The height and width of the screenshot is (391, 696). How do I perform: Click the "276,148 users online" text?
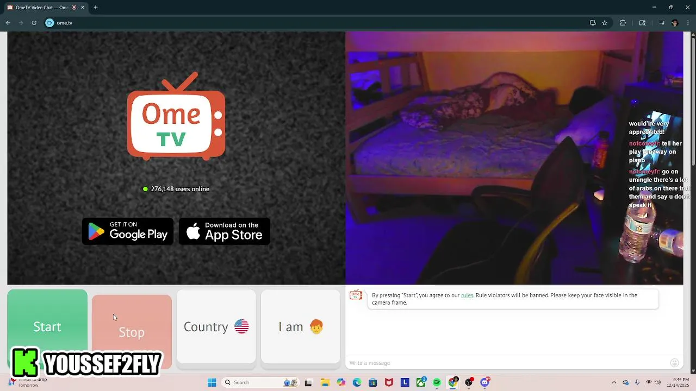click(180, 189)
